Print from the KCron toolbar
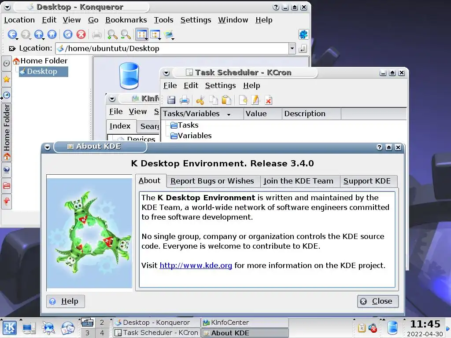Screen dimensions: 451x338 click(x=185, y=100)
